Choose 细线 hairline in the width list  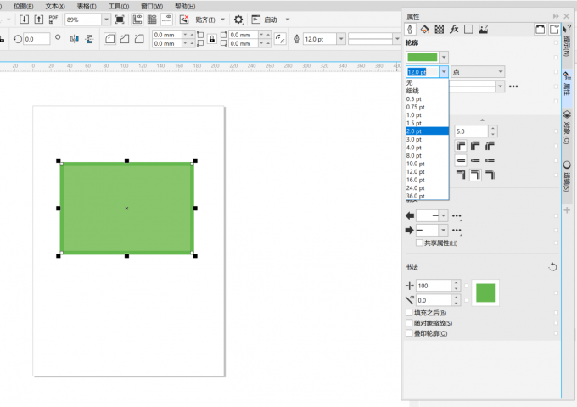click(427, 91)
